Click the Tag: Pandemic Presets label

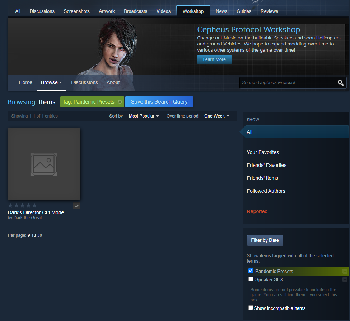pos(88,102)
